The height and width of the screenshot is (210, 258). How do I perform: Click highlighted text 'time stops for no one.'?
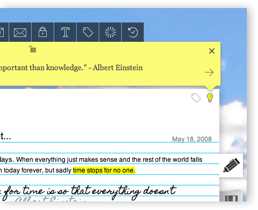click(104, 170)
